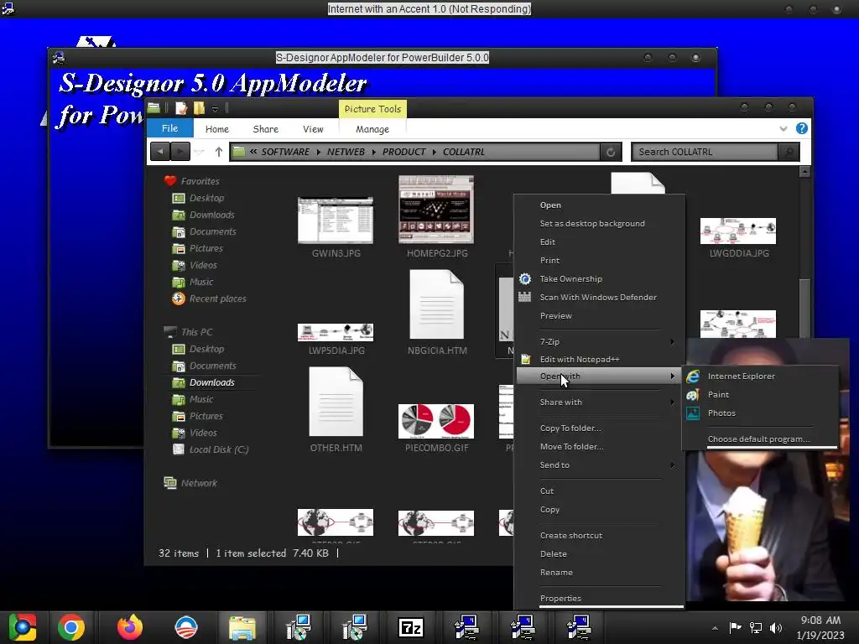Click the Properties icon in quick access toolbar
This screenshot has width=859, height=644.
181,108
